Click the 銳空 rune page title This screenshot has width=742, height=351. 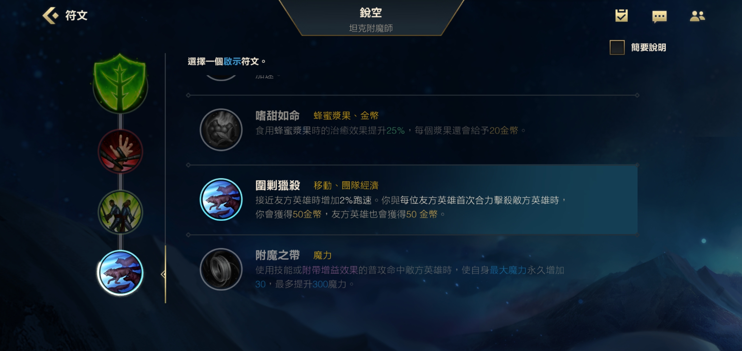371,13
